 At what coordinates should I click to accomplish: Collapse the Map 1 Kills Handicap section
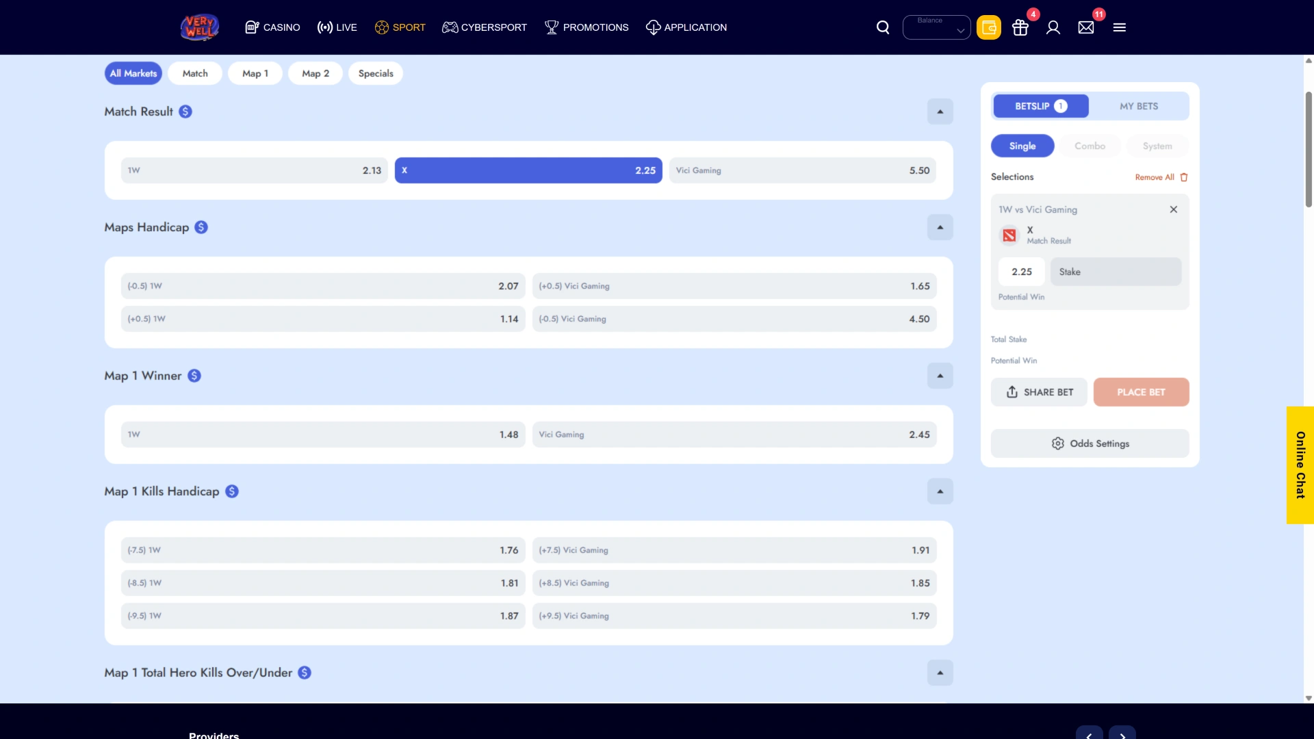click(x=940, y=491)
